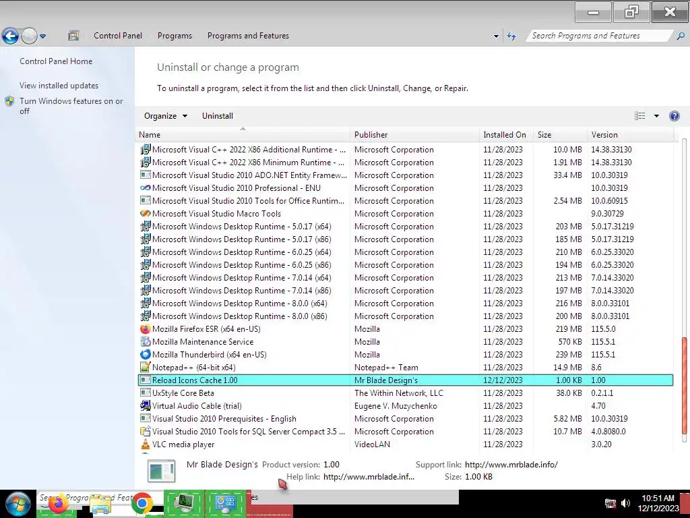Select Windows Desktop Runtime 5.0.17 (x64) icon
690x518 pixels.
point(146,227)
